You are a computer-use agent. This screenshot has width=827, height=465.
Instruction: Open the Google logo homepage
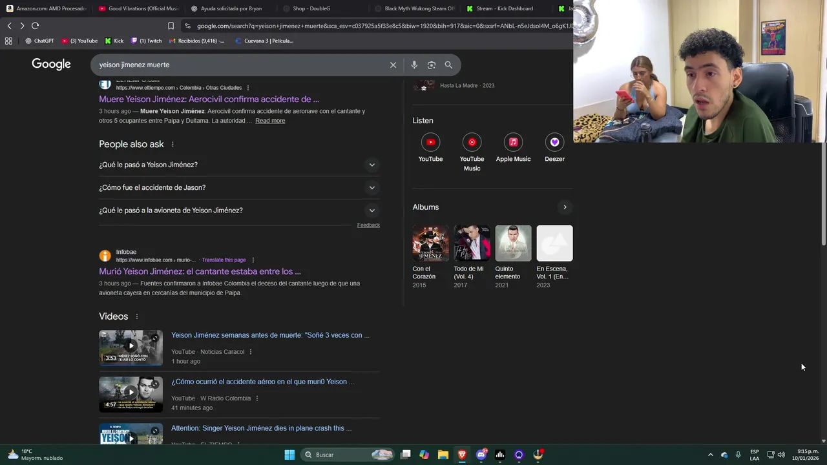51,64
